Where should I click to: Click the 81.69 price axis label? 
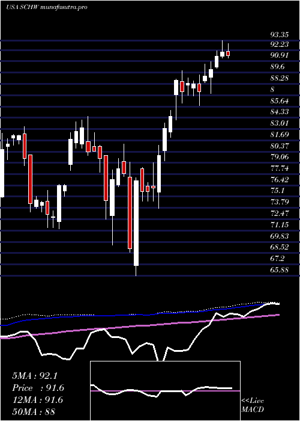(x=279, y=135)
